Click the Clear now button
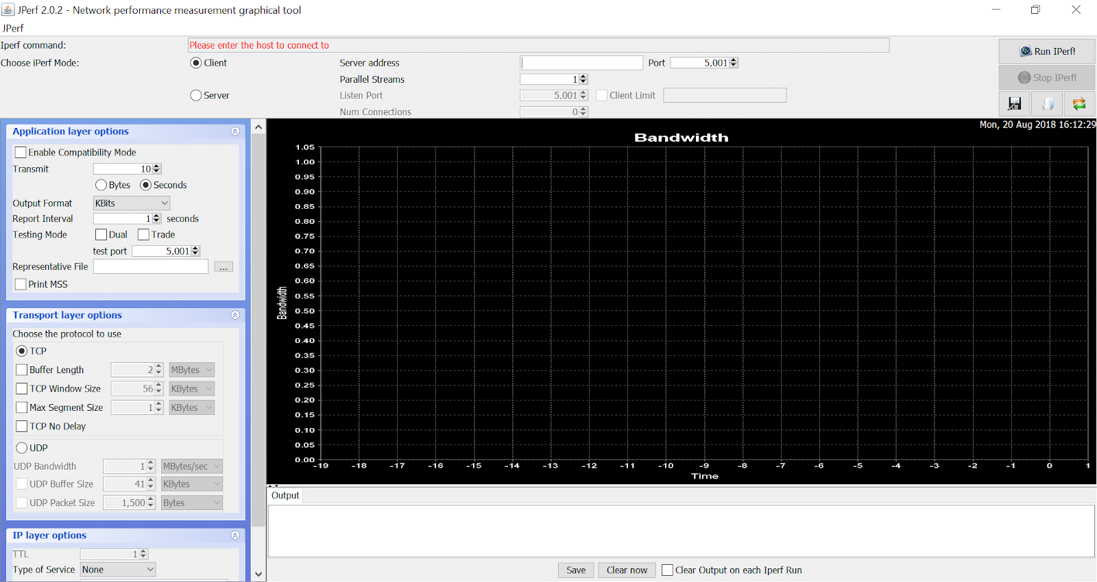The image size is (1097, 582). coord(626,570)
